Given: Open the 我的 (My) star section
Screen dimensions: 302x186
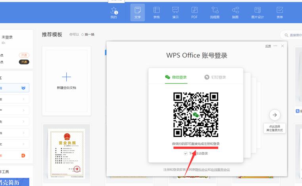Looking at the screenshot, I should click(x=114, y=13).
